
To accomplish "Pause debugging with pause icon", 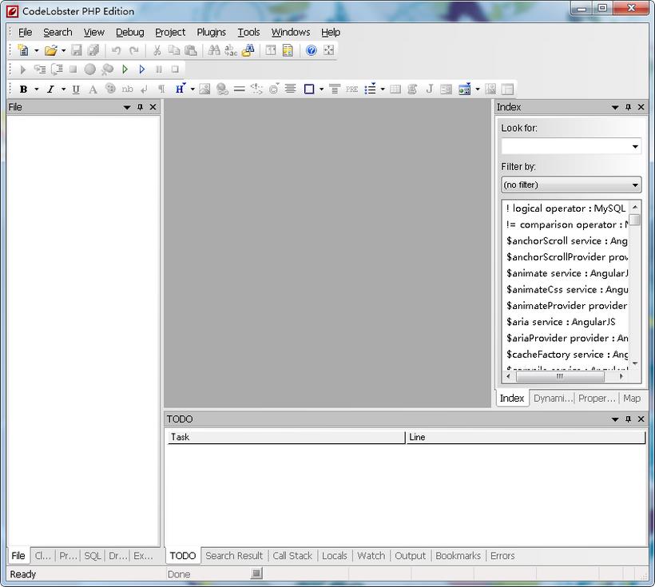I will 158,69.
